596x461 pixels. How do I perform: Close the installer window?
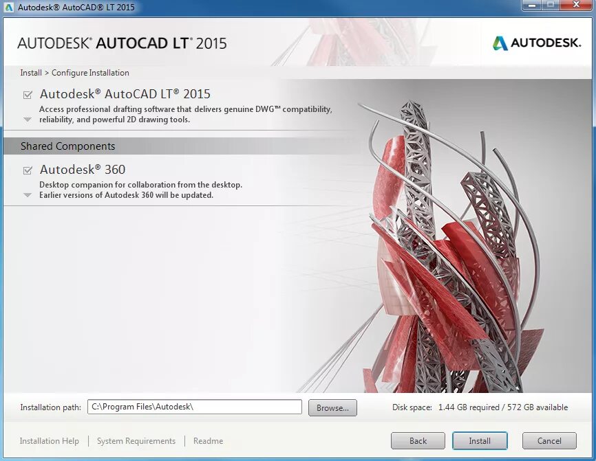[x=576, y=5]
